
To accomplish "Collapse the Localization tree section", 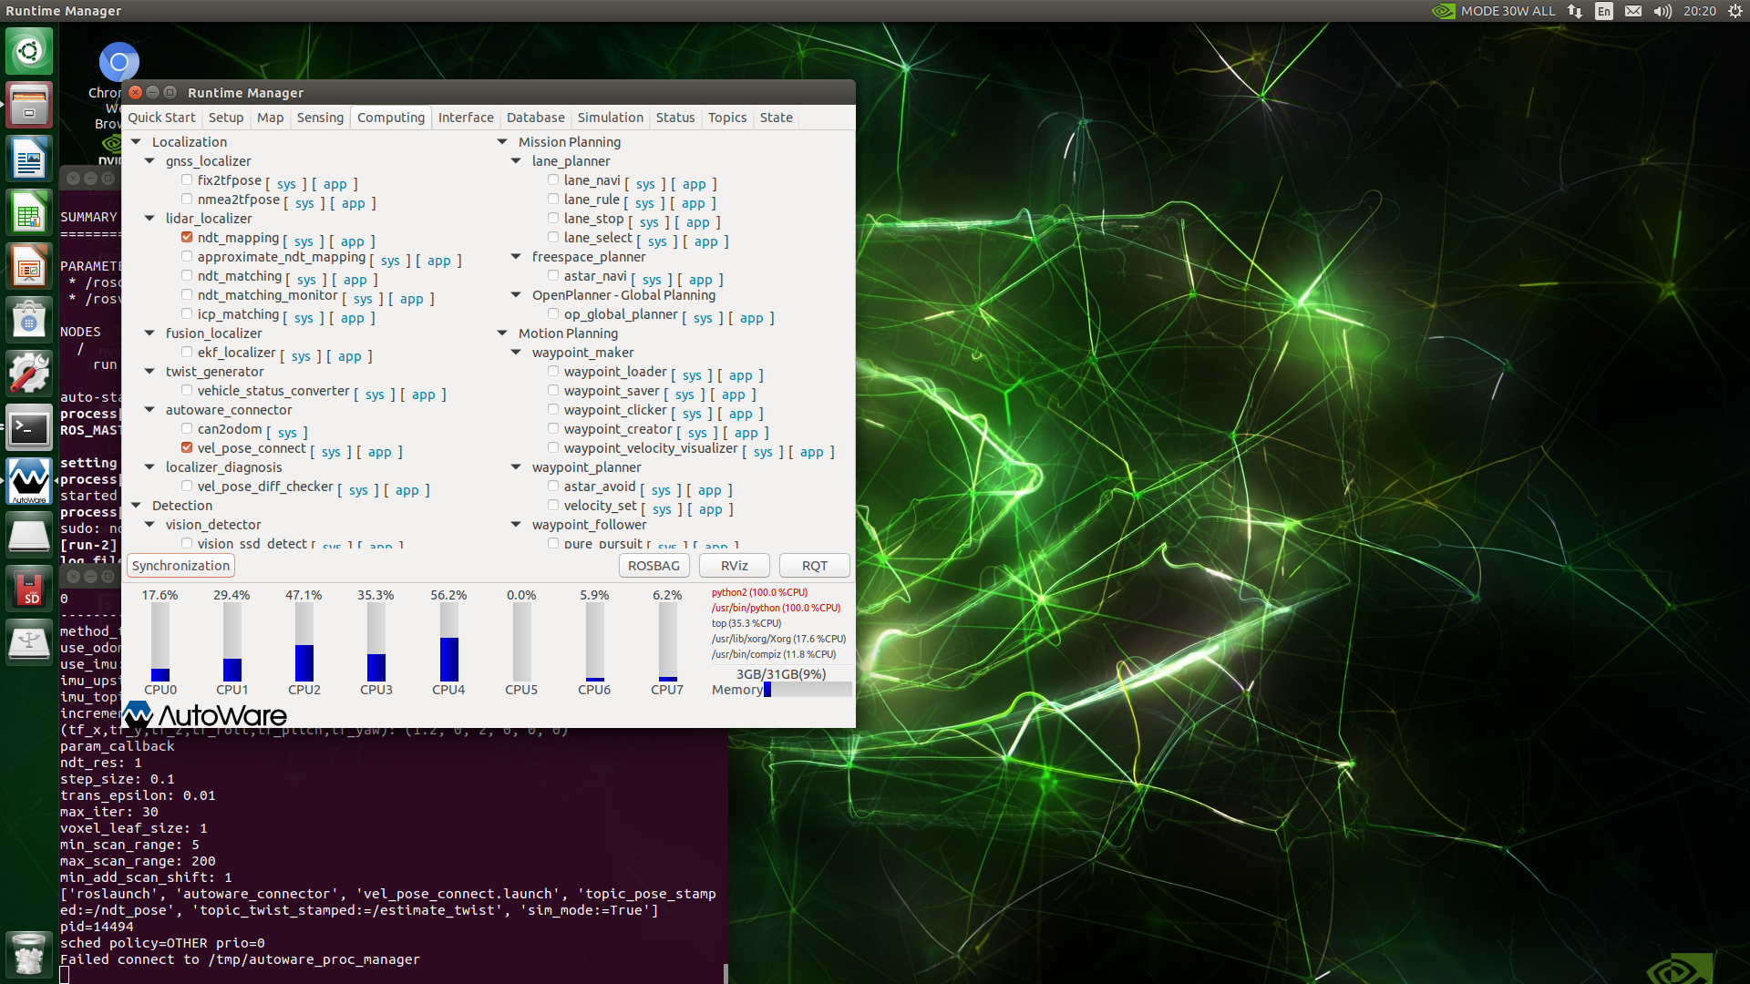I will [x=136, y=141].
